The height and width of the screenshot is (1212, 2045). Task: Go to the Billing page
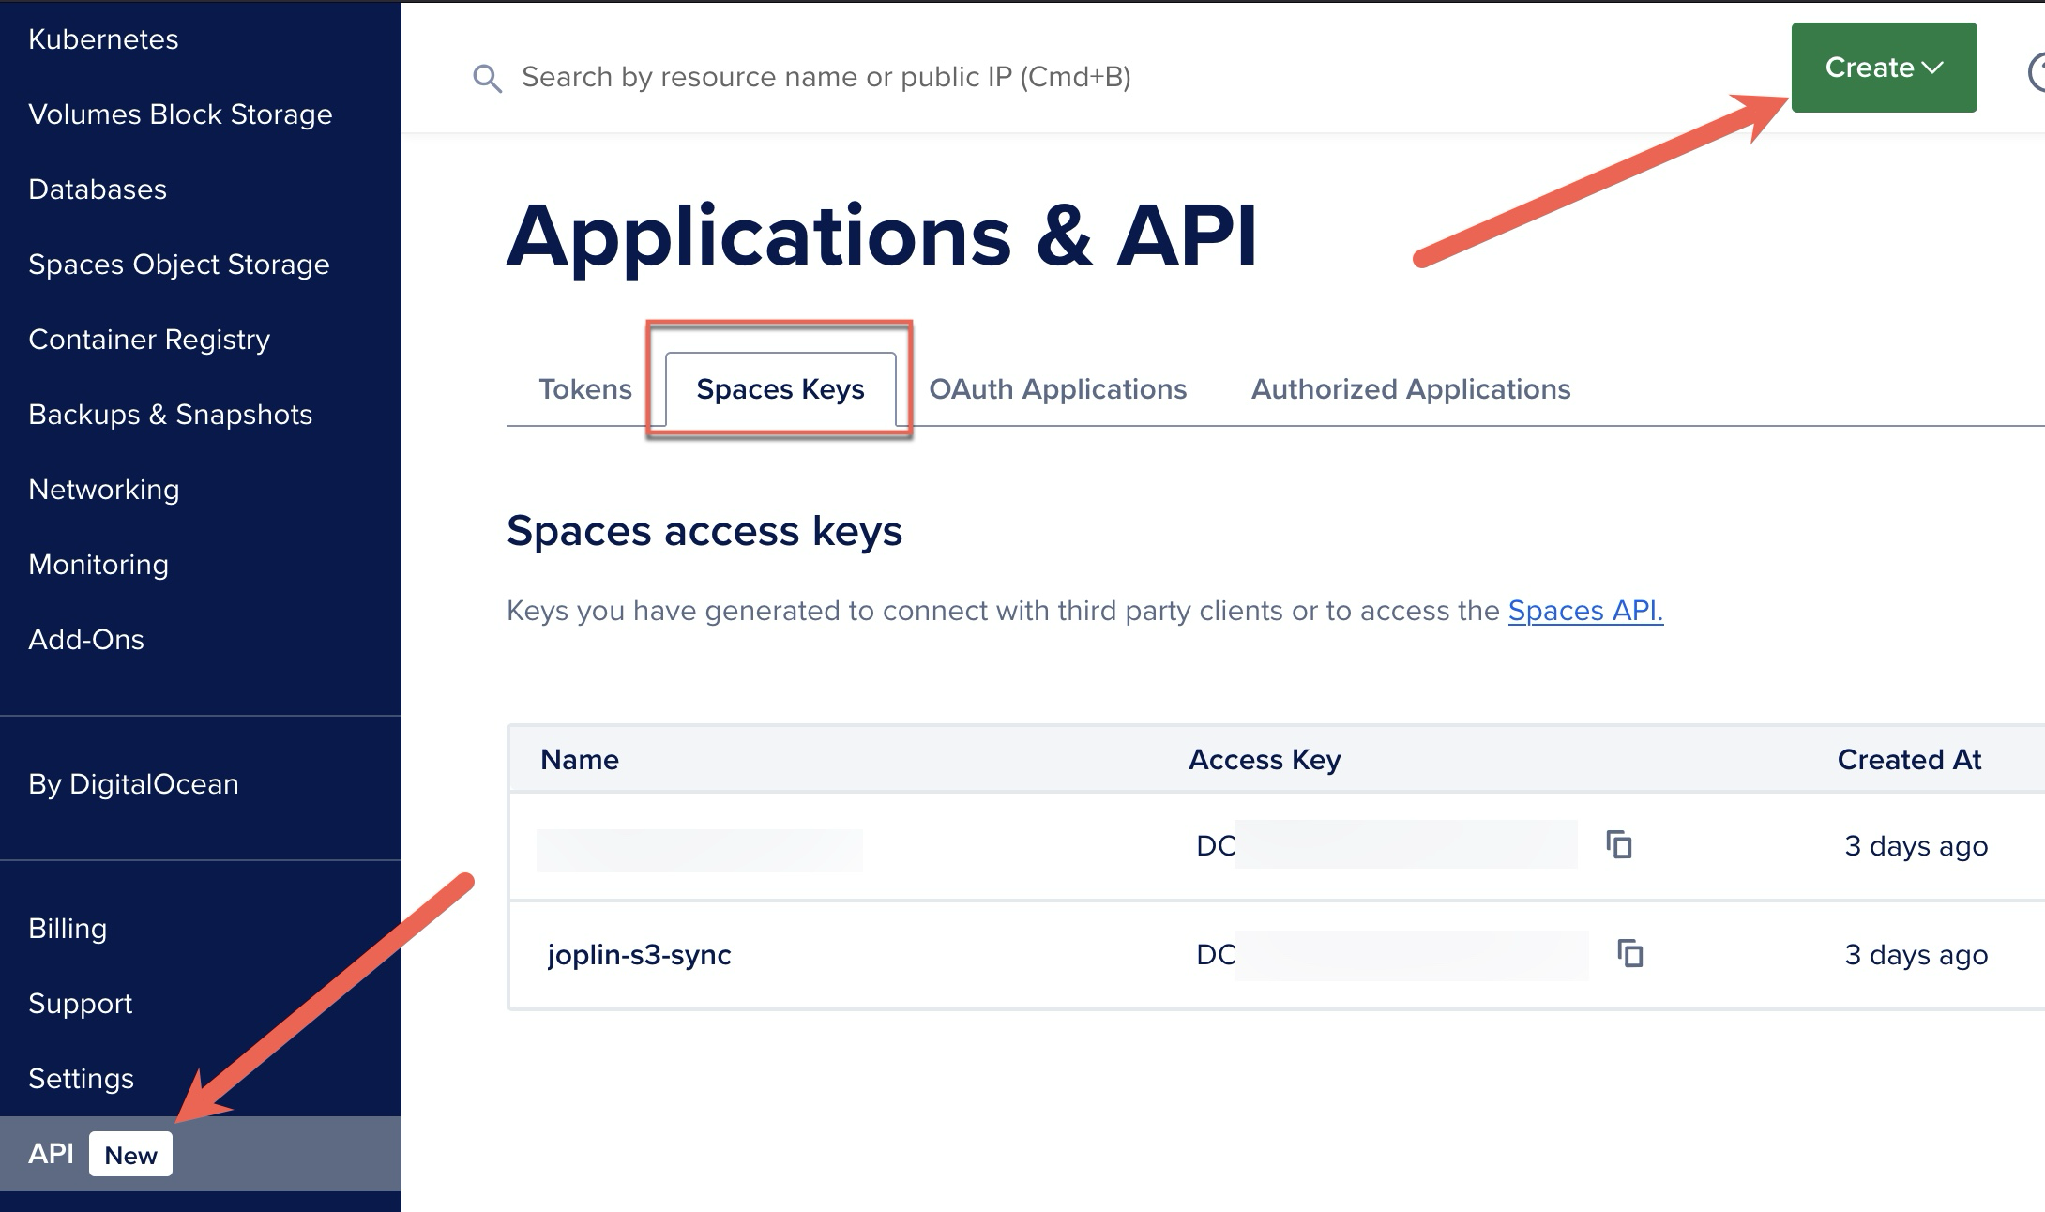tap(68, 929)
